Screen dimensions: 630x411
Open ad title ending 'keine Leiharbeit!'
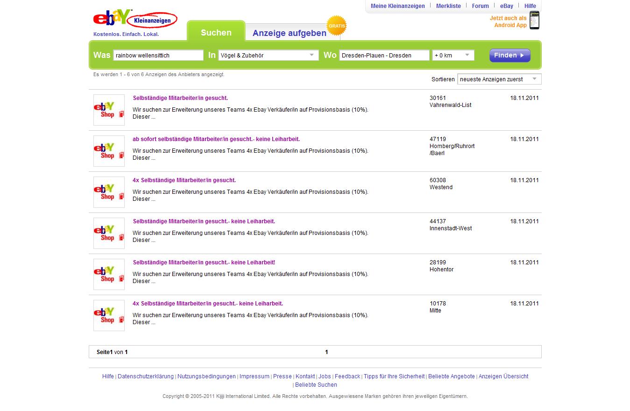click(x=204, y=262)
